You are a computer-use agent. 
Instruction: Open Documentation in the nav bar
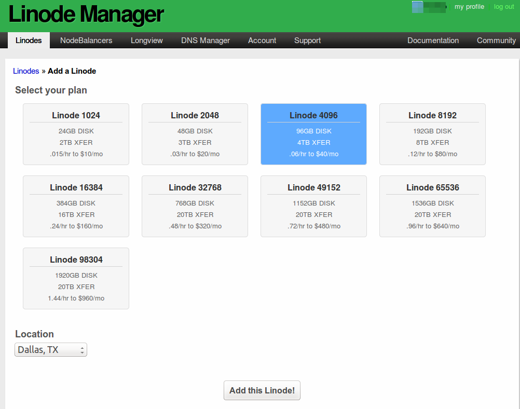433,40
